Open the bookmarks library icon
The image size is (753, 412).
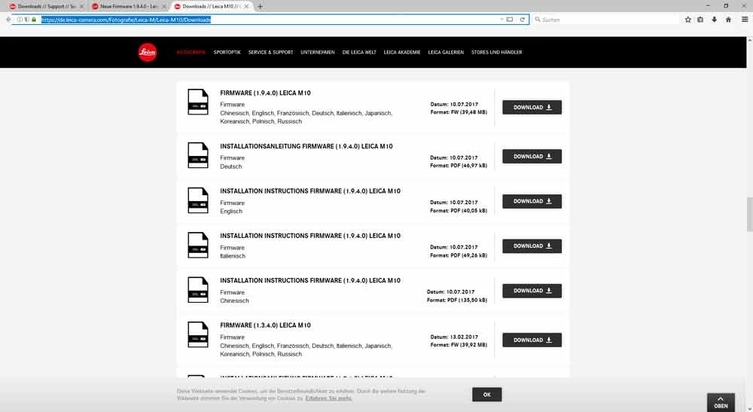pos(700,20)
